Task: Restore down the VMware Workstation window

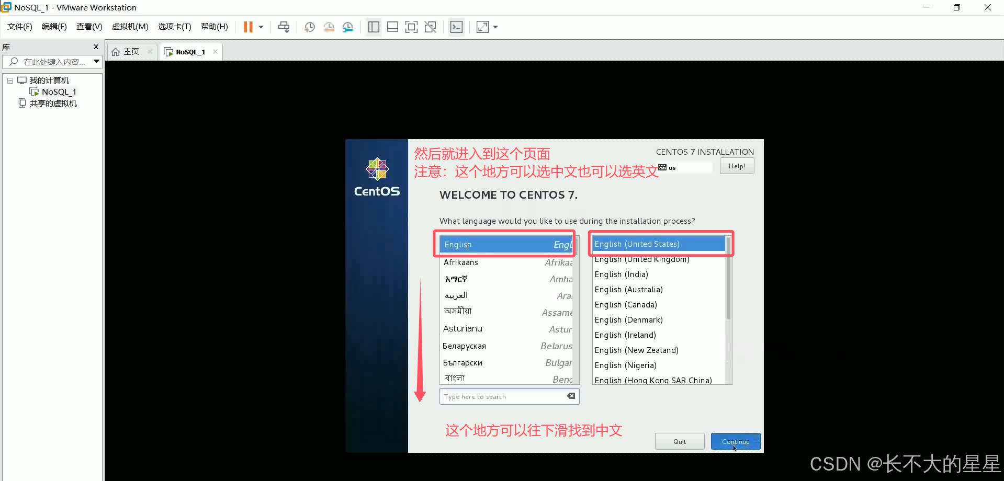Action: 957,7
